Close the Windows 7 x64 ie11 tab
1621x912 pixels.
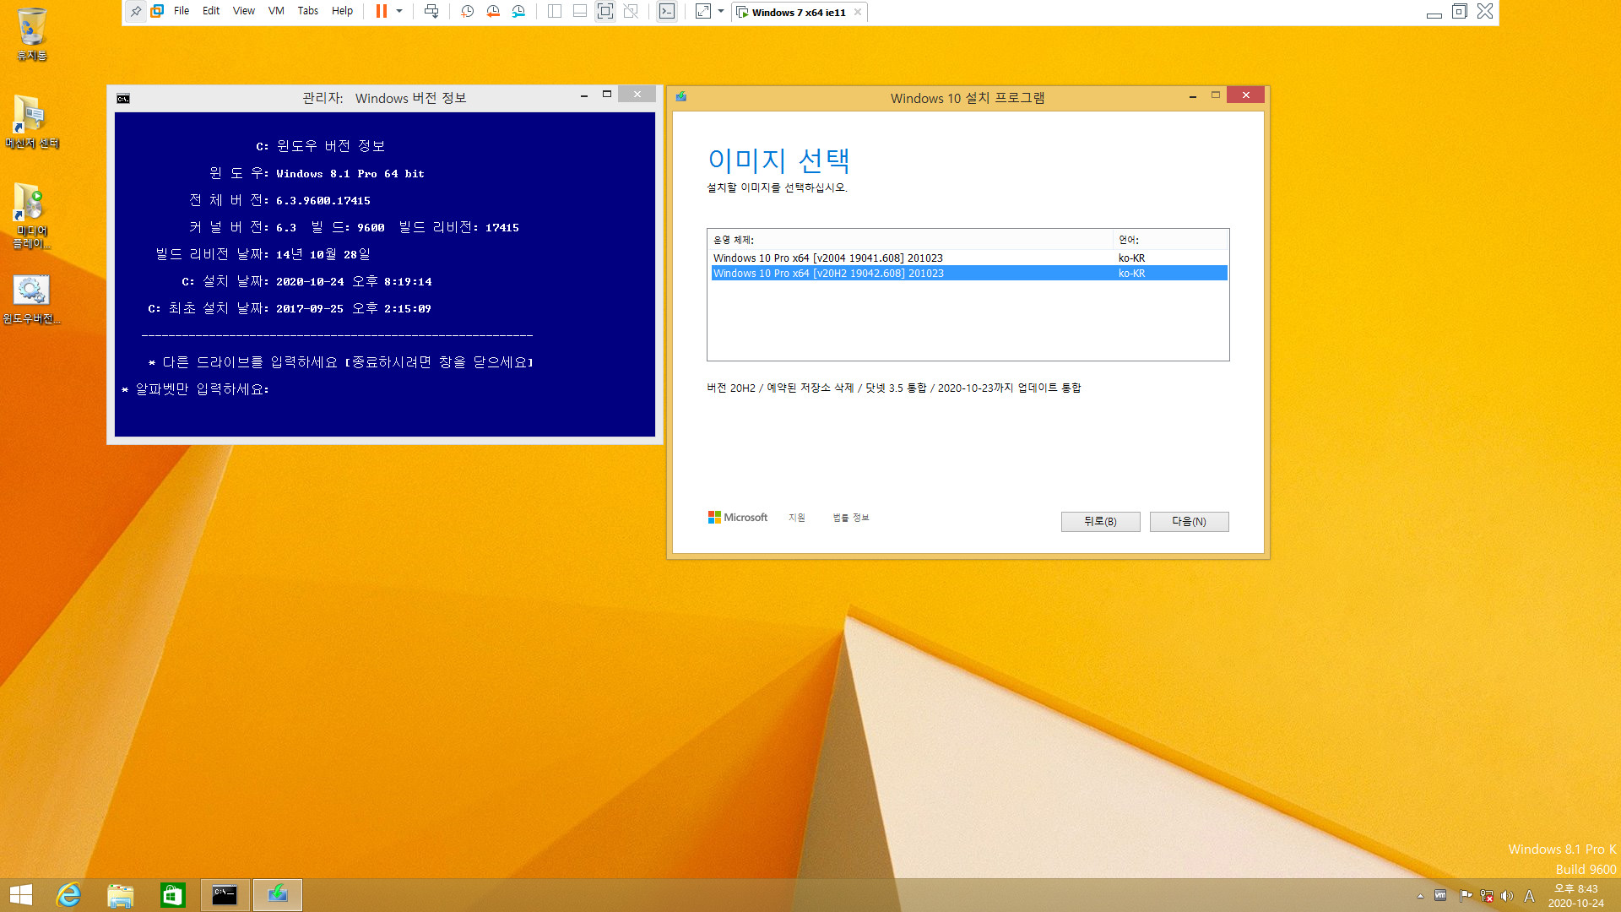click(x=858, y=12)
